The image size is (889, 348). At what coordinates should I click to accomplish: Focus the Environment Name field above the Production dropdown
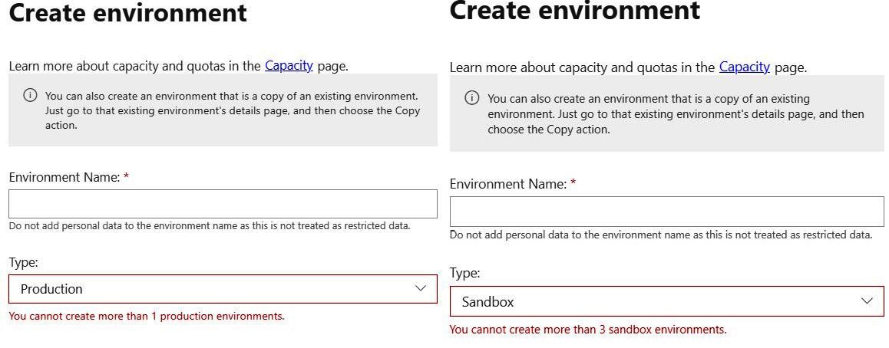click(223, 204)
